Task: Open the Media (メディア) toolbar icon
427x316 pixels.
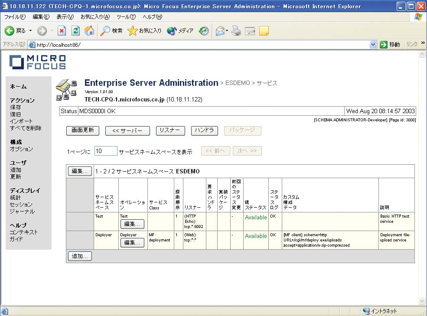Action: tap(172, 31)
